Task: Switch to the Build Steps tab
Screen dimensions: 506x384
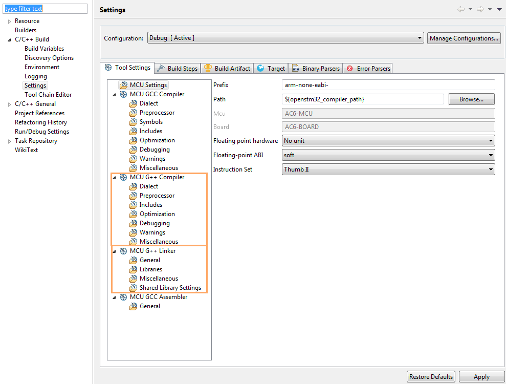Action: click(177, 69)
